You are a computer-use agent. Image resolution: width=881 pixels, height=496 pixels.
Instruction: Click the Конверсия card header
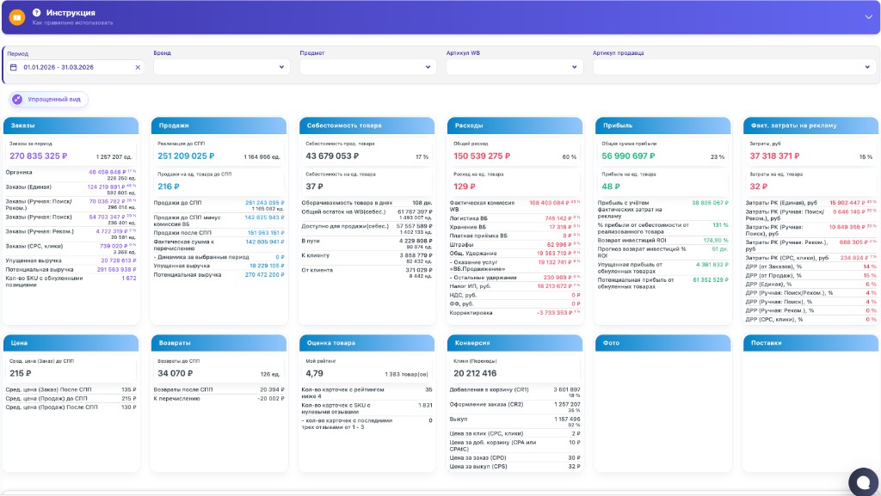514,343
